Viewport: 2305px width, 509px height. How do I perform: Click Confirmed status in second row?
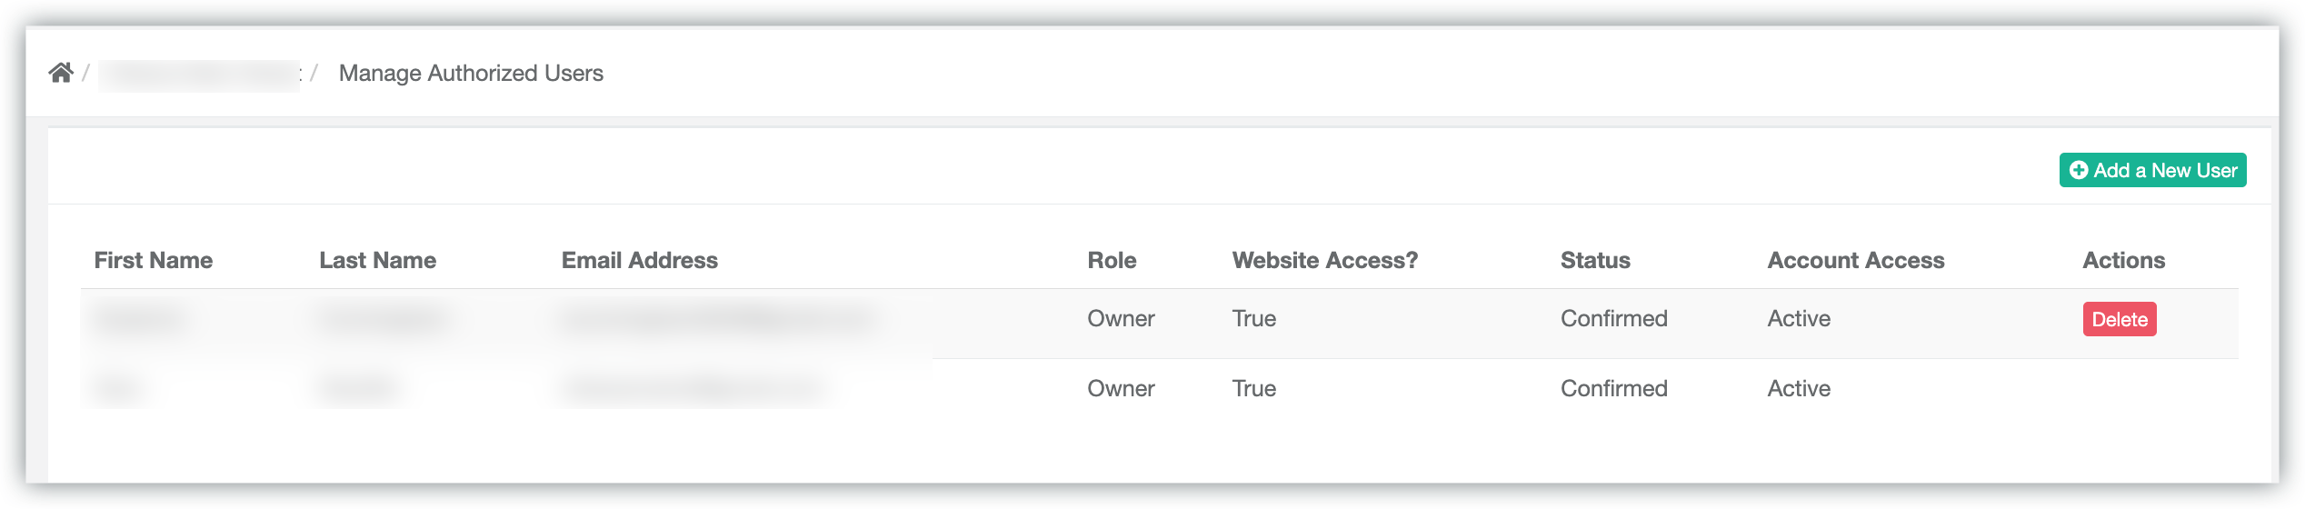1613,388
